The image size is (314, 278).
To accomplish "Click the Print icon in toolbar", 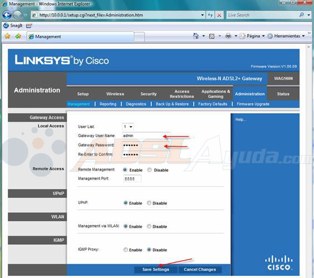I will (228, 36).
